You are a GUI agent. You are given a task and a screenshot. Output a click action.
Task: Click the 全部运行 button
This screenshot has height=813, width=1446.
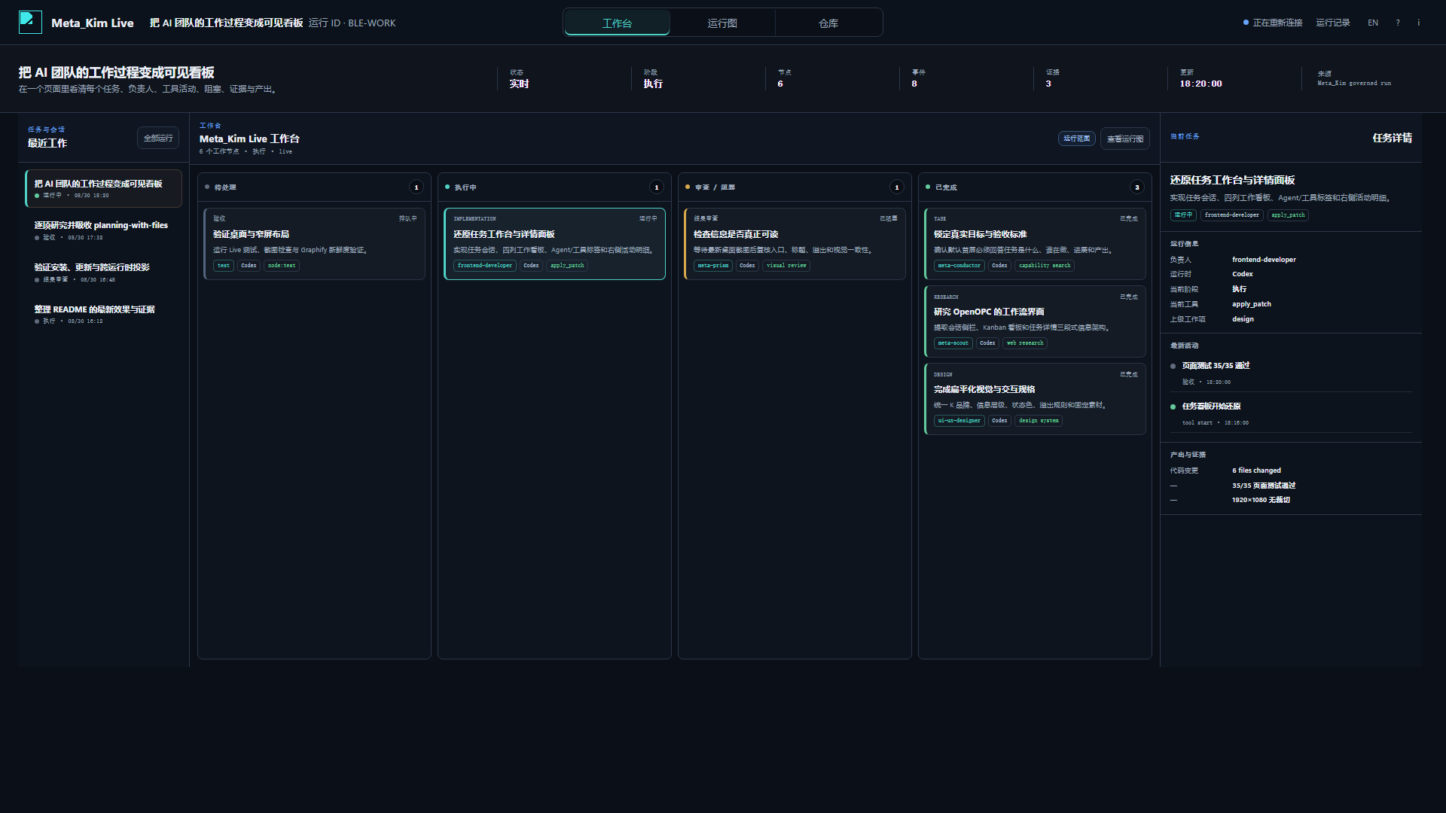click(158, 138)
